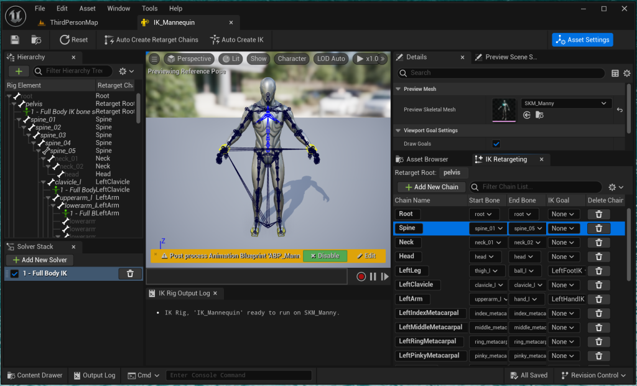Toggle property matrix table view in Details
This screenshot has width=637, height=386.
point(615,73)
